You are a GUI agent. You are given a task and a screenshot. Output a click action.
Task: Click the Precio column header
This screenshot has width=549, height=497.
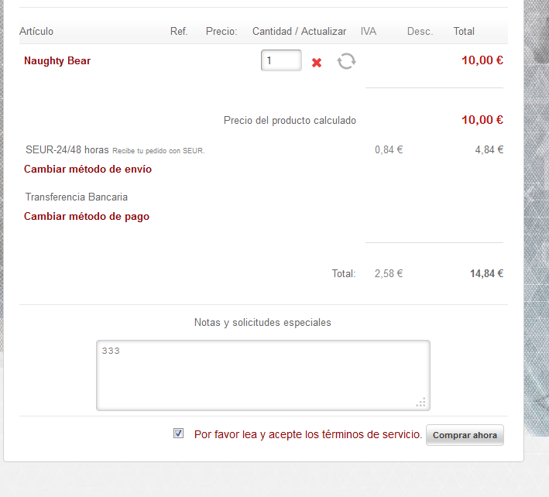pyautogui.click(x=221, y=32)
